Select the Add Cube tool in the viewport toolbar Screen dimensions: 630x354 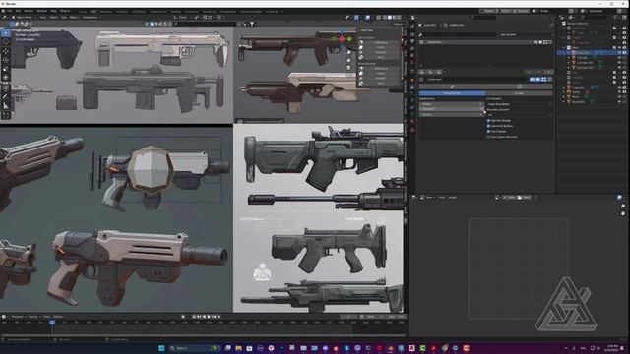point(6,115)
